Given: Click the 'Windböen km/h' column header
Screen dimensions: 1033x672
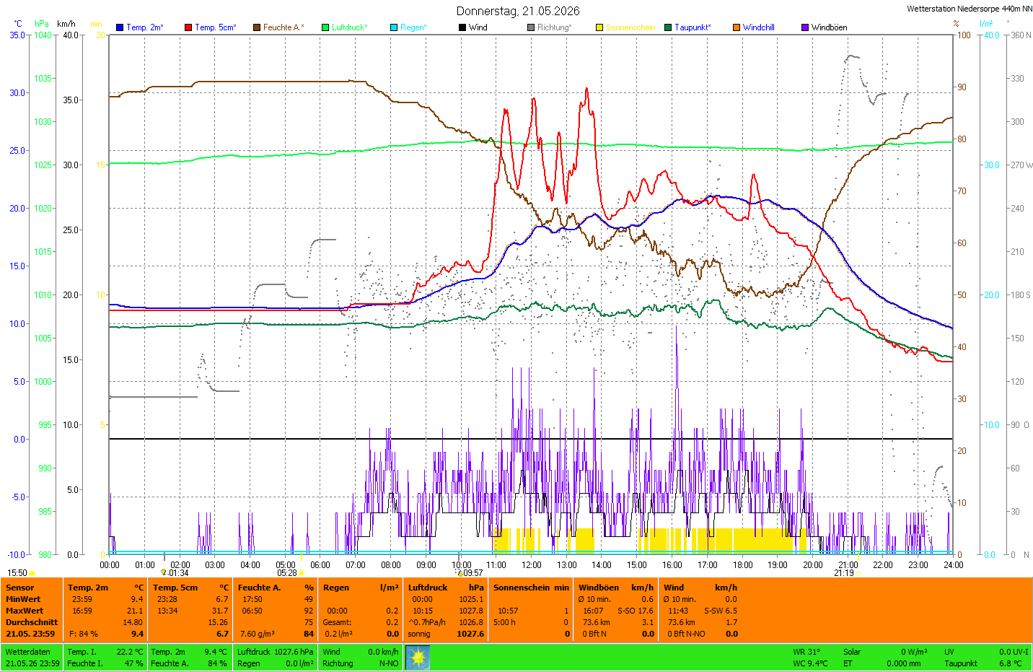Looking at the screenshot, I should point(616,588).
